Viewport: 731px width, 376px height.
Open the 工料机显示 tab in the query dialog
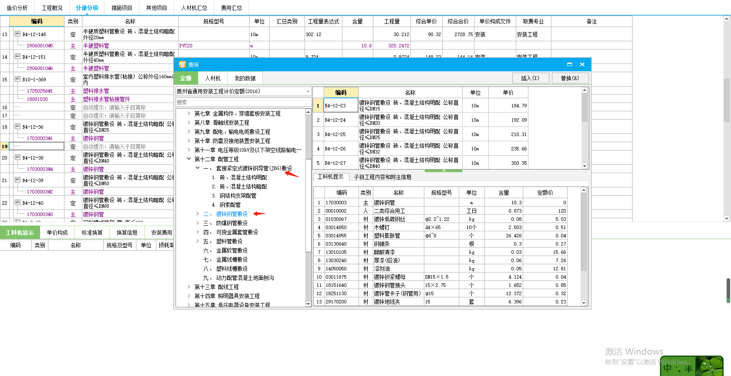(x=331, y=176)
